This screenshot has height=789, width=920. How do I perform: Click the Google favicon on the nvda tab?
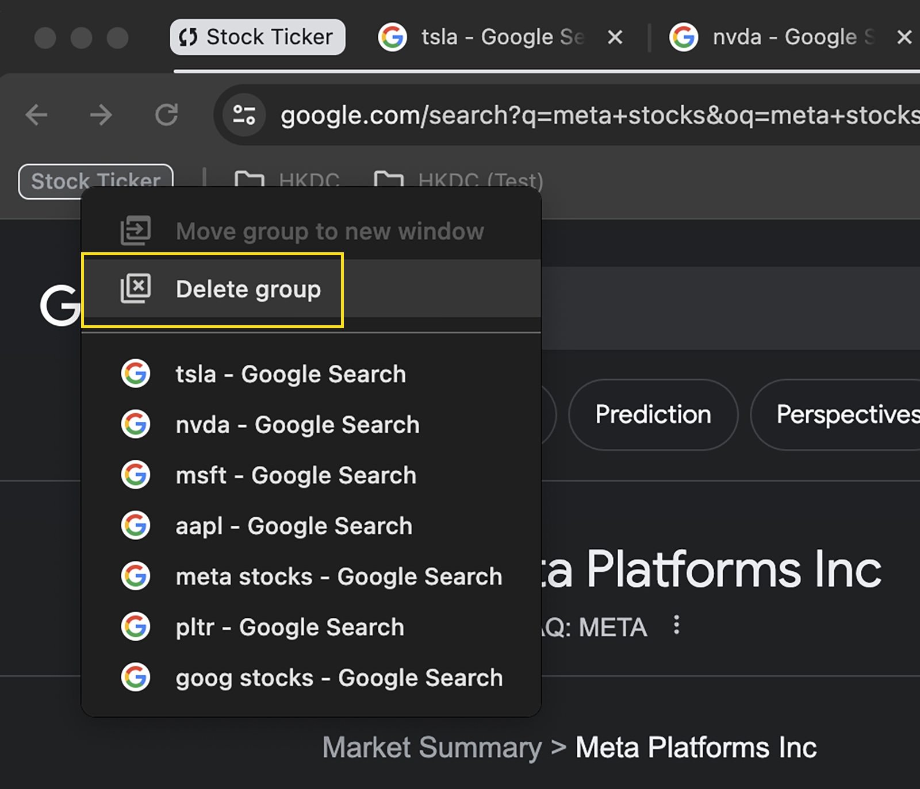coord(684,37)
